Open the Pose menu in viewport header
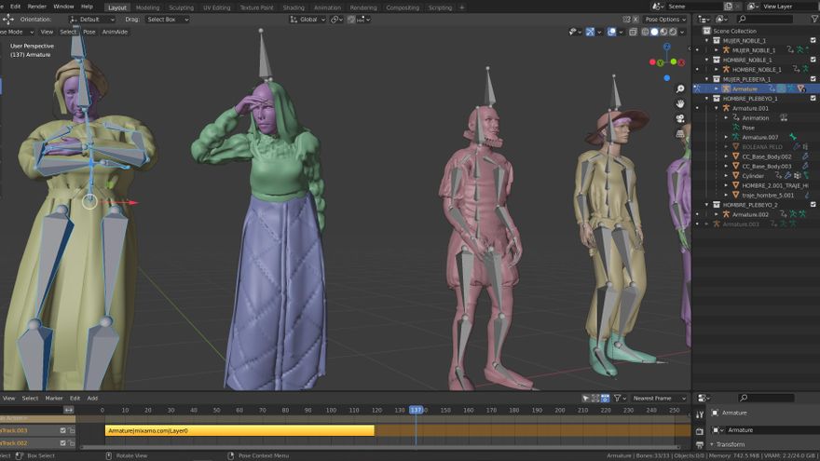 (89, 32)
